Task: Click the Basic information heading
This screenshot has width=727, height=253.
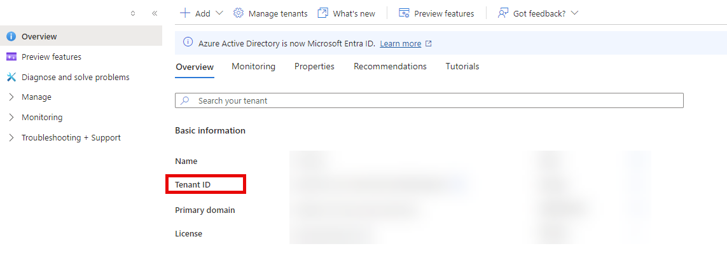Action: 210,131
